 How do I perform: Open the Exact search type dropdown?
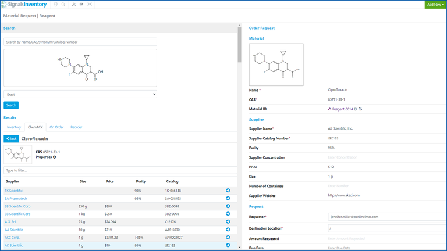click(80, 94)
